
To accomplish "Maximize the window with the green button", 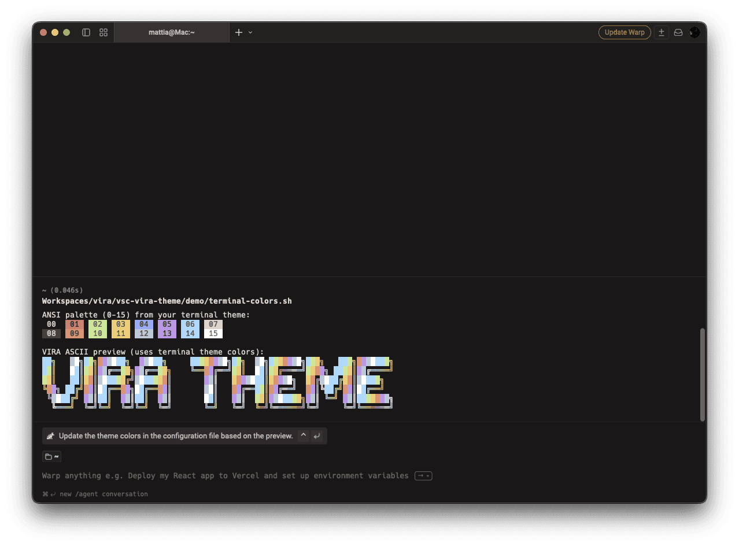I will 66,32.
